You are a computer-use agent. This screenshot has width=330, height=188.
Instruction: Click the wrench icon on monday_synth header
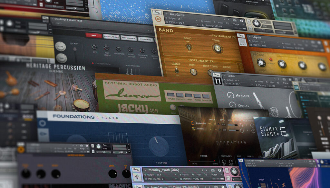pyautogui.click(x=136, y=169)
